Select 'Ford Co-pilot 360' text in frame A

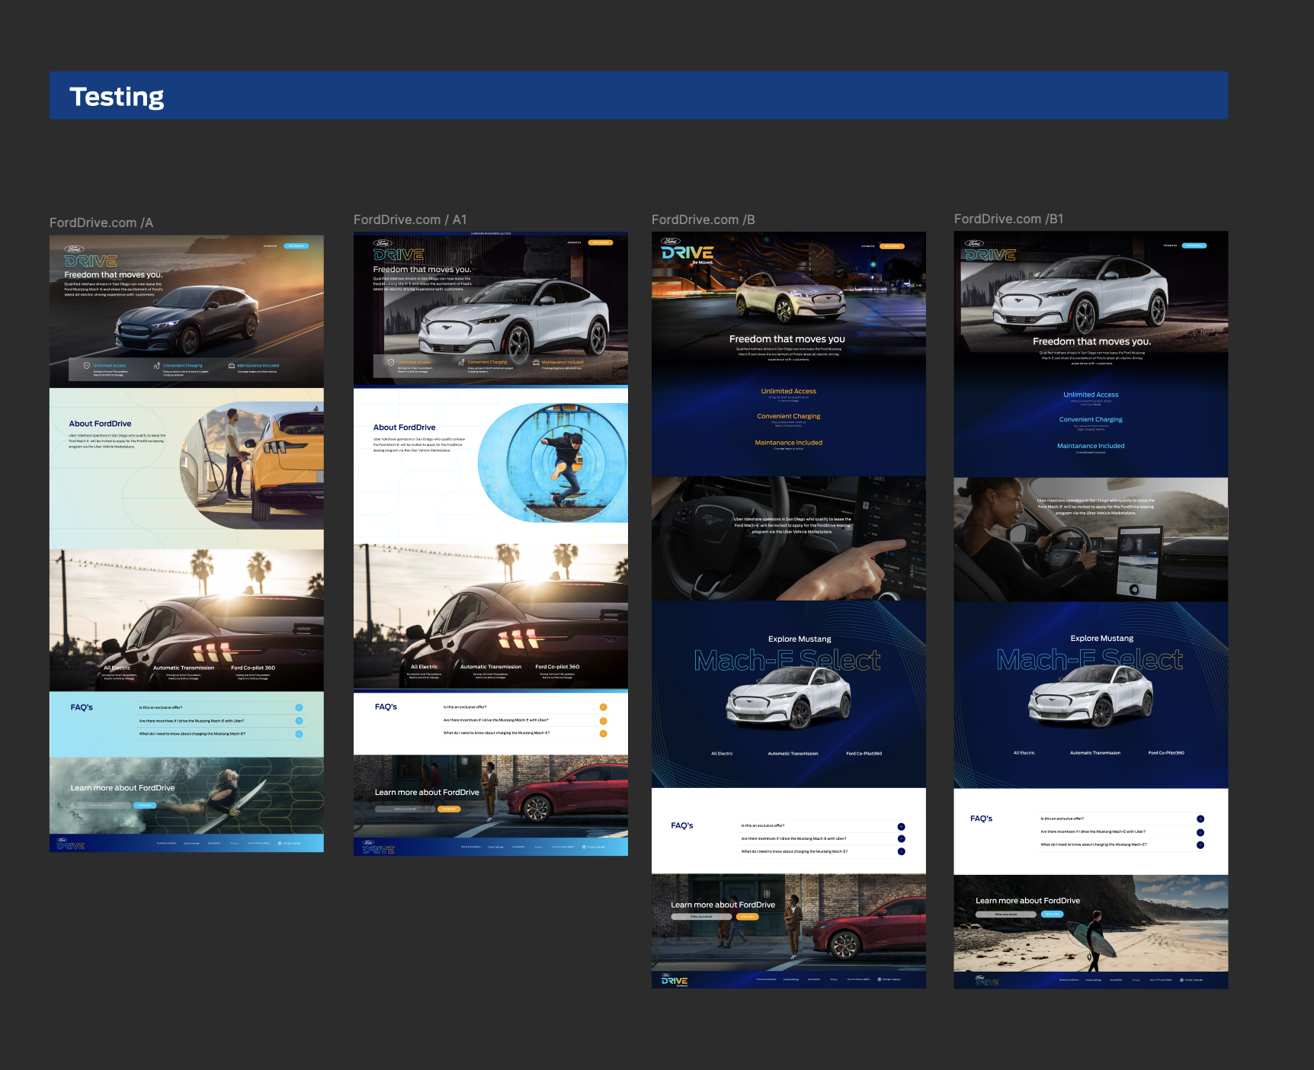[253, 668]
